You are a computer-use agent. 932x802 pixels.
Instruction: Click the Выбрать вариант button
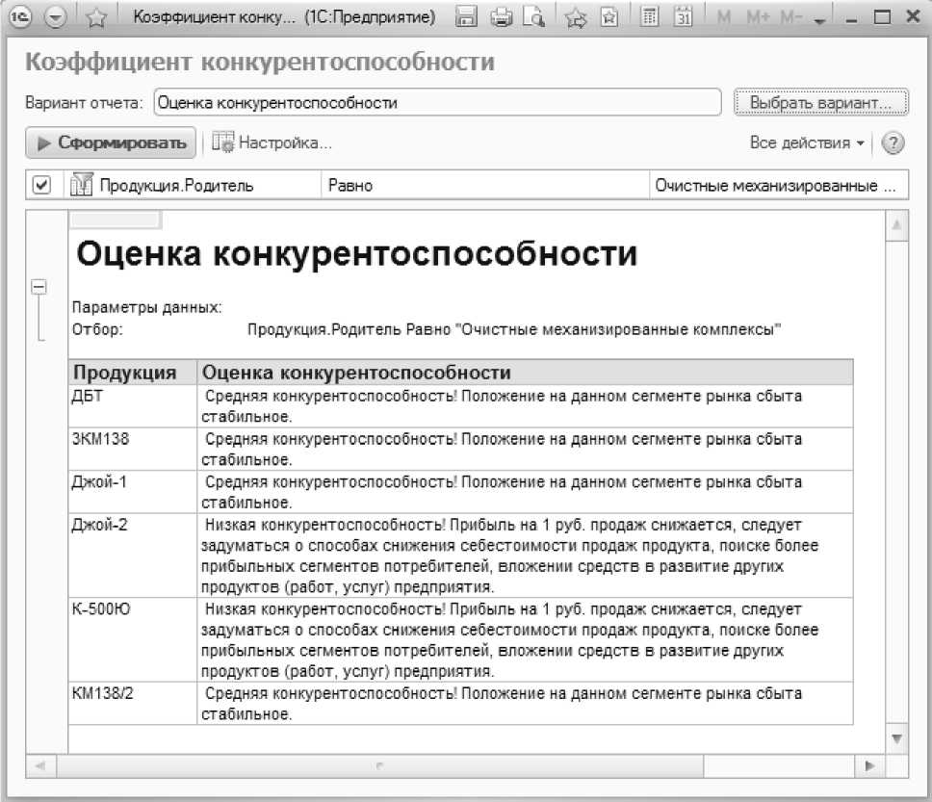tap(820, 102)
